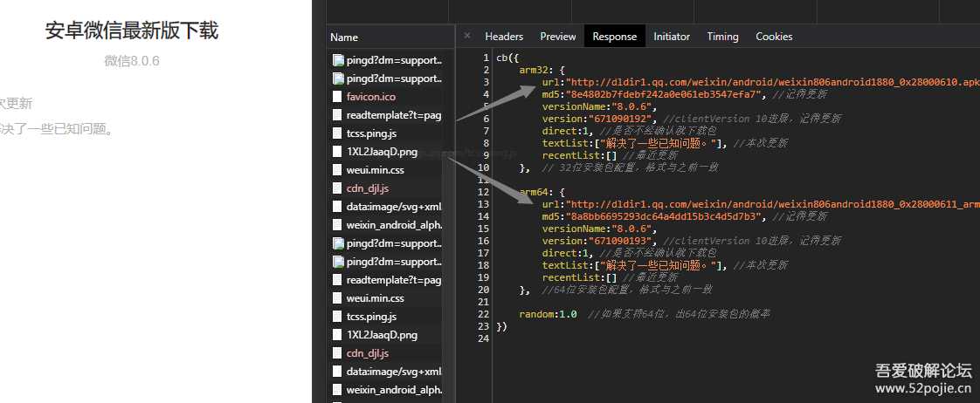Click the file icon beside favicon.ico
The height and width of the screenshot is (403, 980).
338,97
